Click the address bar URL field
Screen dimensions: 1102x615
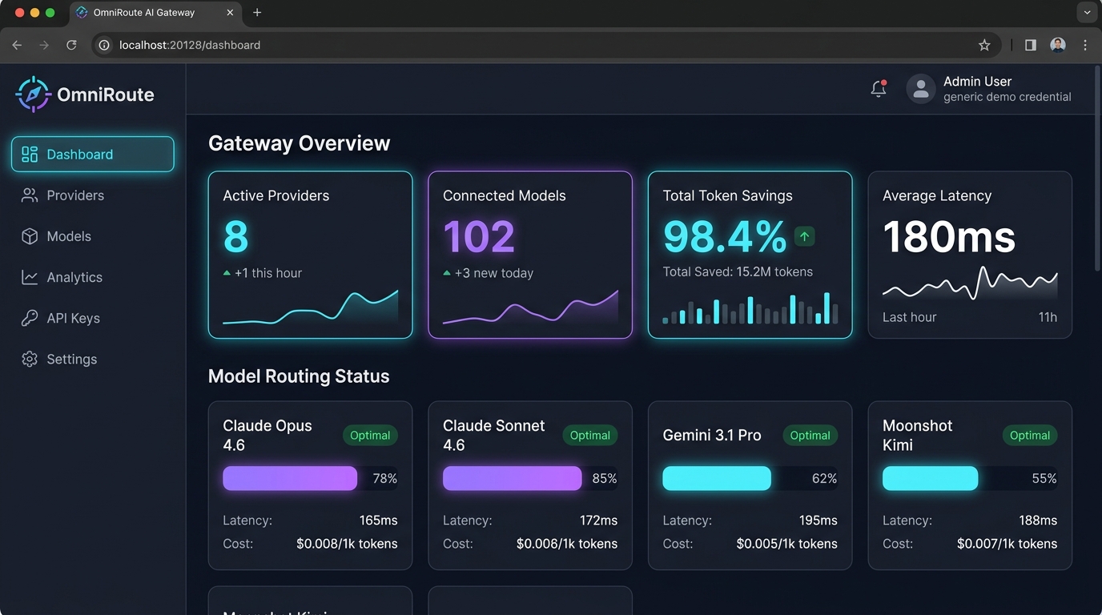pos(545,45)
